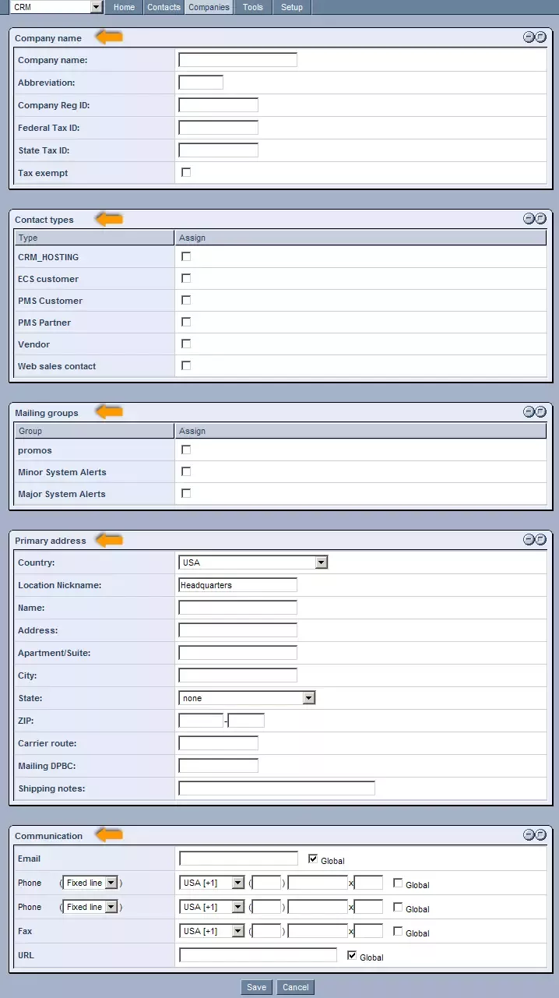Minimize the Contact types panel
This screenshot has height=998, width=559.
point(529,219)
